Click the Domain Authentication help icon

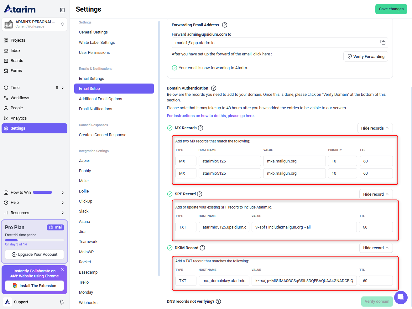(x=214, y=88)
